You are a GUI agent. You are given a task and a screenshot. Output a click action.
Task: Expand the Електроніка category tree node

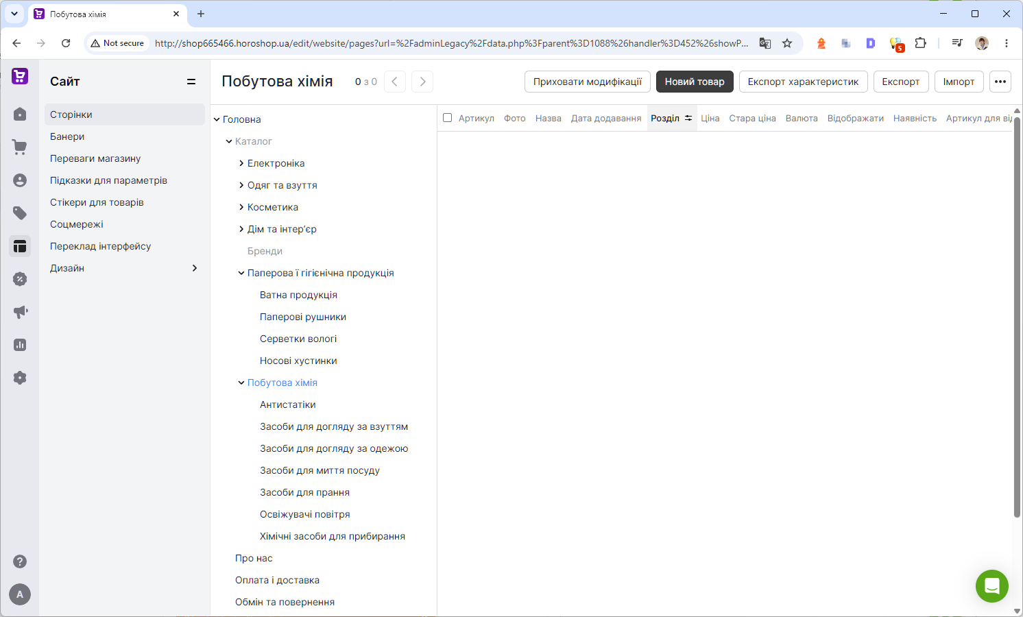[241, 163]
